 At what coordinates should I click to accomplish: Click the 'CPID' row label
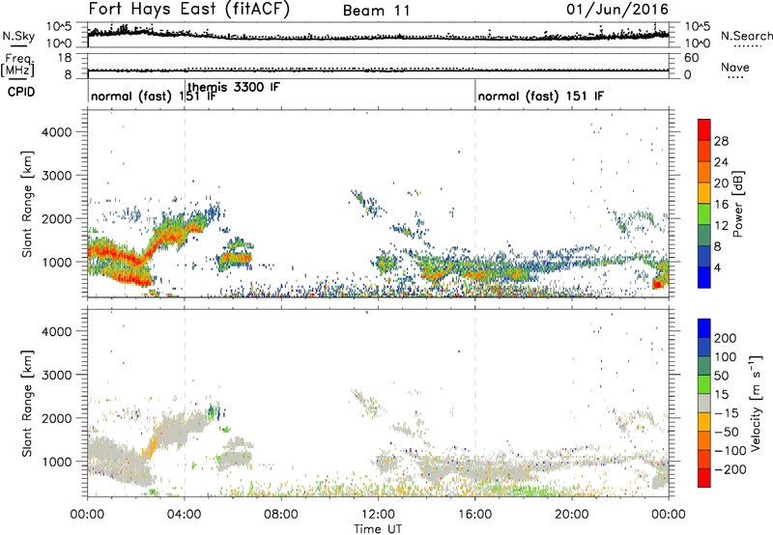21,92
